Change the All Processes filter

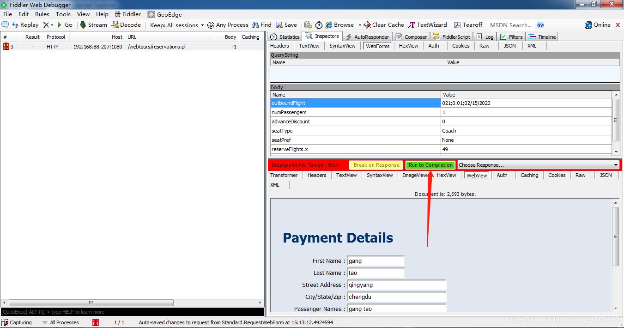pyautogui.click(x=61, y=322)
